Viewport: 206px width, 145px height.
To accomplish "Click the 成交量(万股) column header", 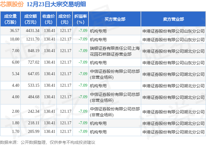I will pos(10,19).
